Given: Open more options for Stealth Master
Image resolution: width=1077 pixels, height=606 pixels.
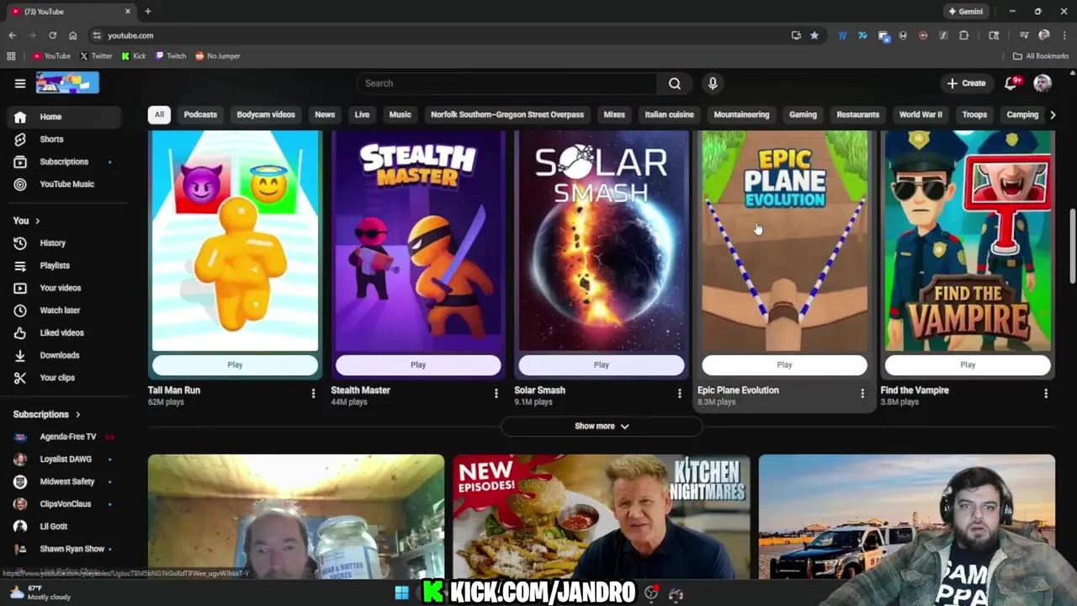Looking at the screenshot, I should pyautogui.click(x=496, y=393).
